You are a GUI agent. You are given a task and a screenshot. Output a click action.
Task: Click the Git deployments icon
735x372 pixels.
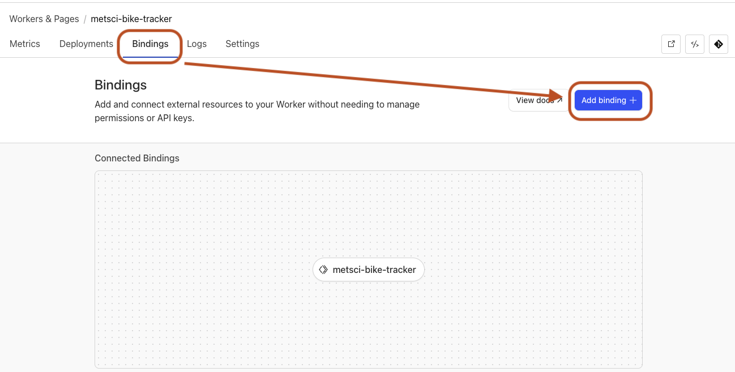click(719, 44)
